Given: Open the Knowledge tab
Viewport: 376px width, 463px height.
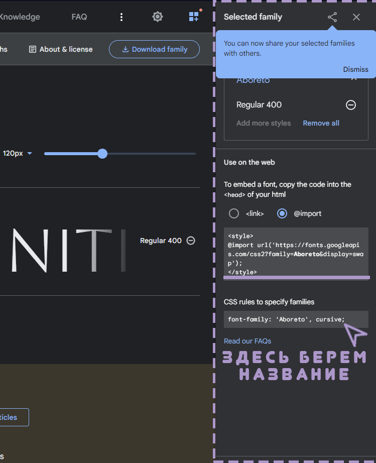Looking at the screenshot, I should [20, 17].
